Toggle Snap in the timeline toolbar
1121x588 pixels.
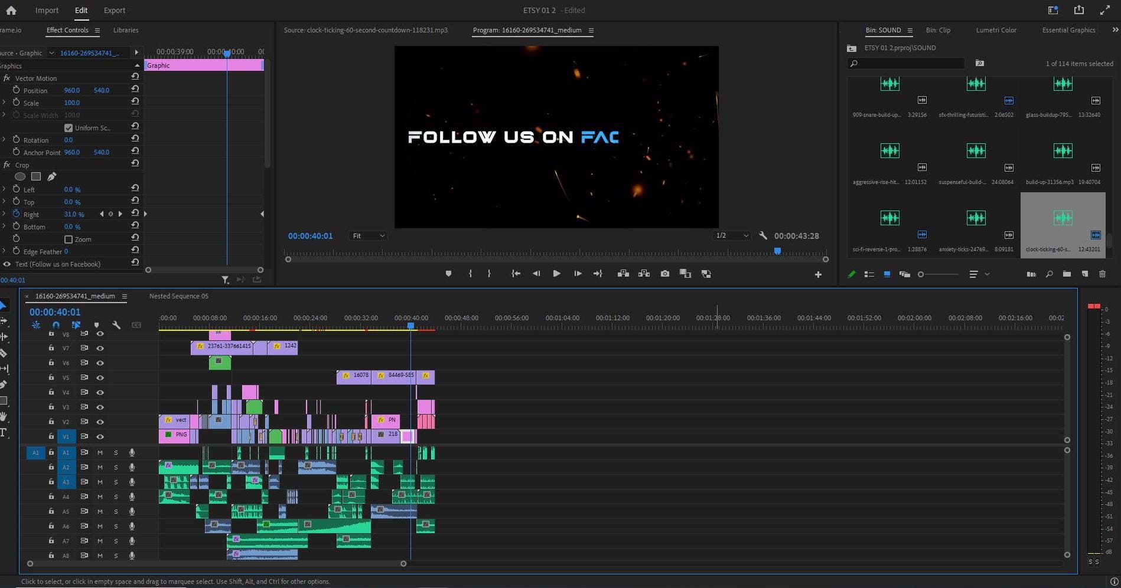(56, 325)
